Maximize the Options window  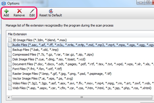coord(148,2)
